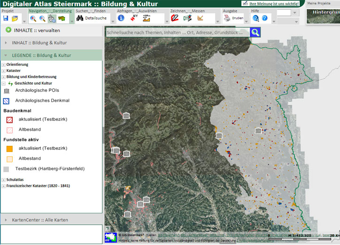
Task: Select the red pencil drawing tool
Action: point(175,18)
